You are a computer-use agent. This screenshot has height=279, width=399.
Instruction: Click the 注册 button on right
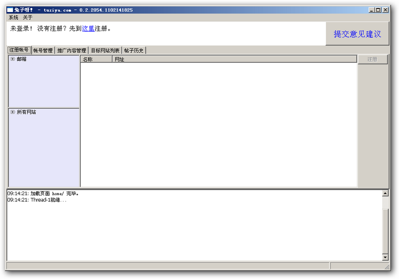[x=372, y=59]
